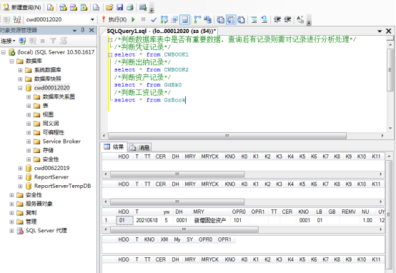Screen dimensions: 396x273
Task: Click the 执行(X) execute button
Action: (114, 19)
